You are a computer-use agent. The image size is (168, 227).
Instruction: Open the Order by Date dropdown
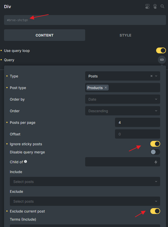[123, 99]
